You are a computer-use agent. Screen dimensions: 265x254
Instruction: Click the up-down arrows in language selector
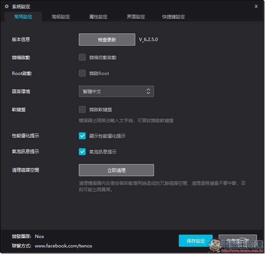click(148, 91)
